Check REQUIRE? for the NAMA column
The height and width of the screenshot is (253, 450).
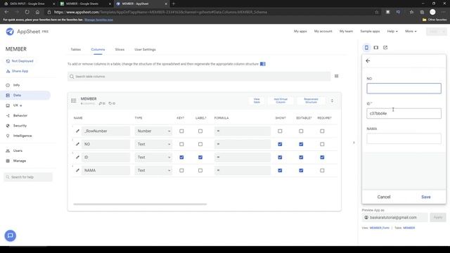pyautogui.click(x=322, y=170)
